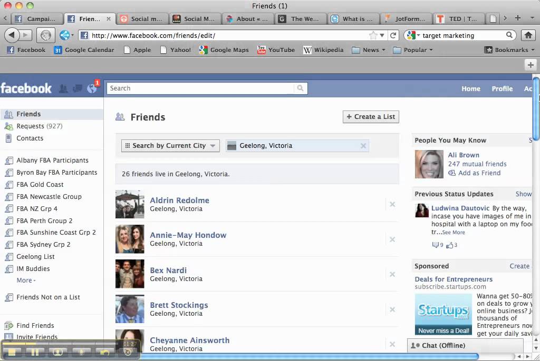Open Ali Brown's Add as Friend link
This screenshot has height=361, width=540.
point(479,173)
